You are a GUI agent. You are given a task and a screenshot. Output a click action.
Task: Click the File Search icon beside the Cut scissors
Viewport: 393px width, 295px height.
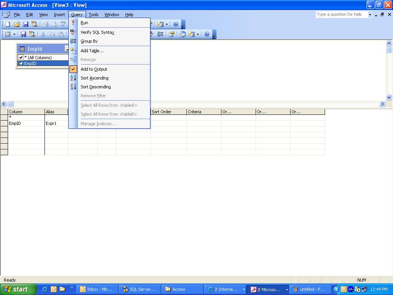coord(32,34)
